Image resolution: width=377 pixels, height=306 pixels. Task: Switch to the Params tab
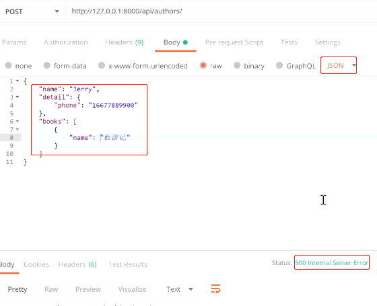point(14,42)
